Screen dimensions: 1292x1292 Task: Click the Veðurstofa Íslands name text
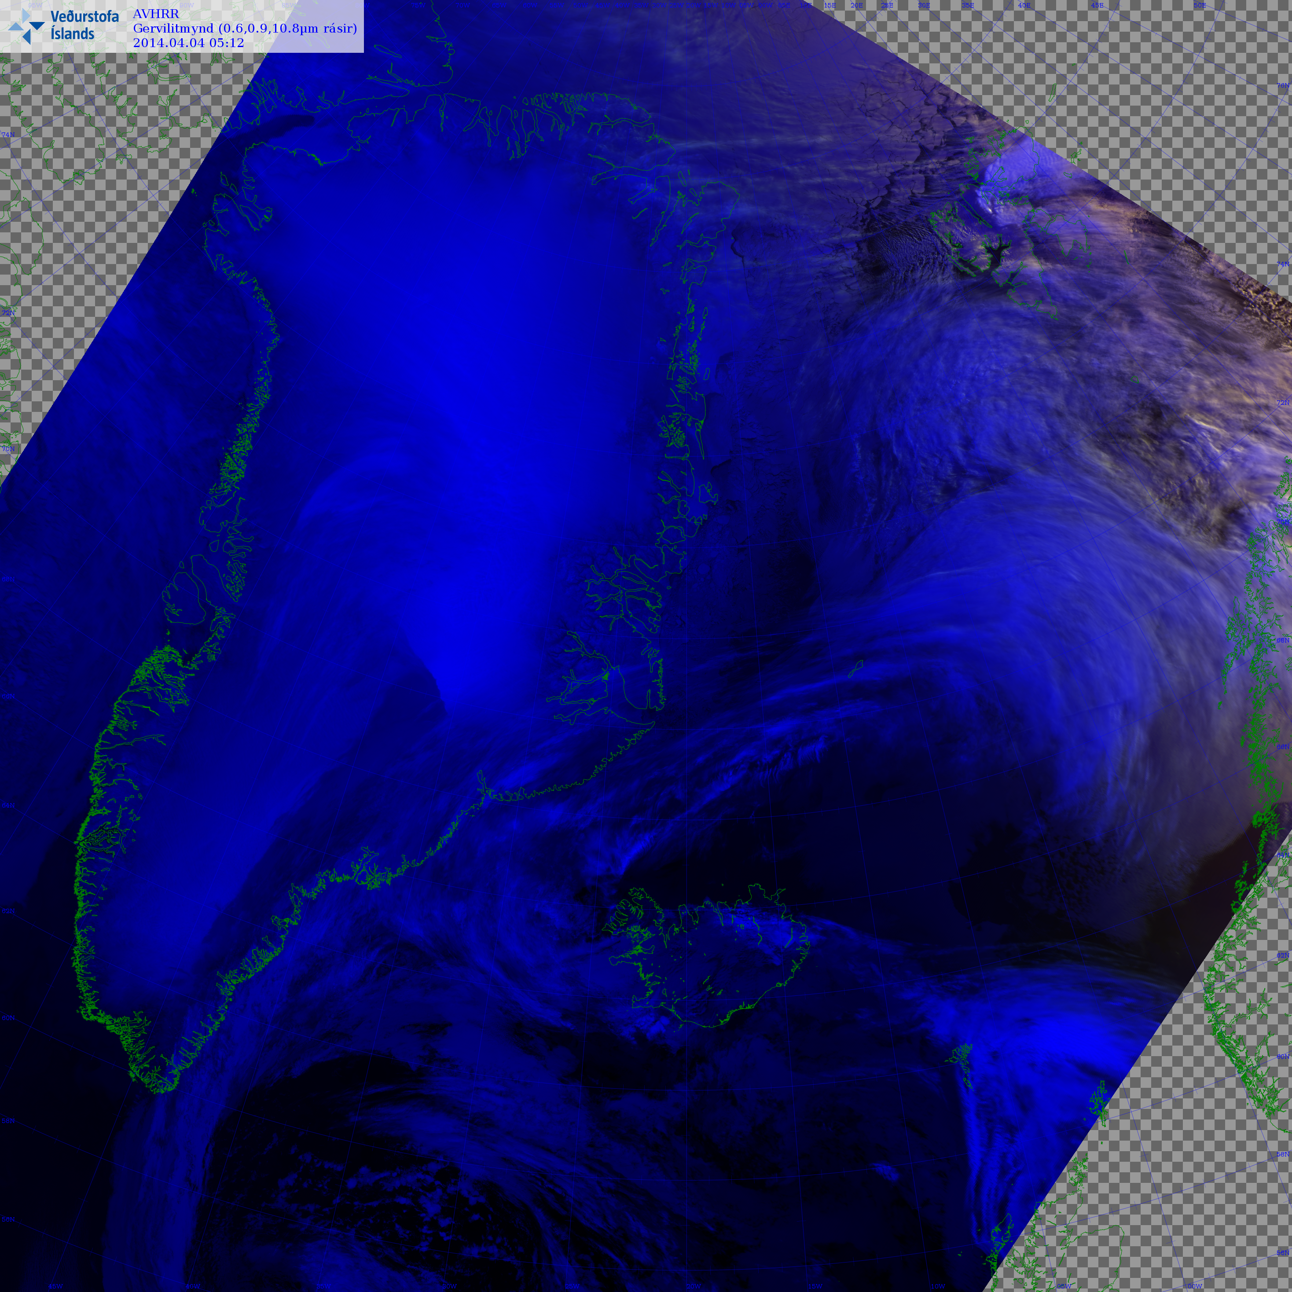(84, 26)
